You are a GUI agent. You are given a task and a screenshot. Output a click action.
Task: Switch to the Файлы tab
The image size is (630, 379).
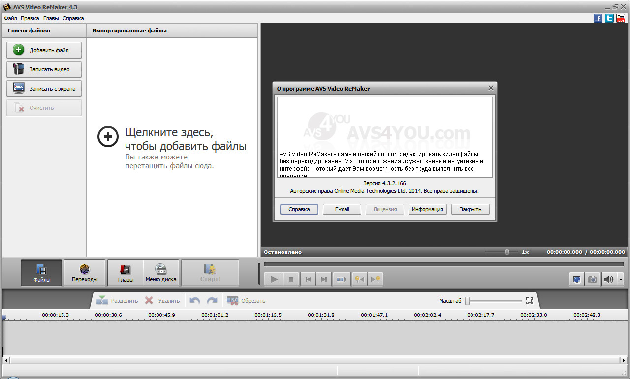click(41, 273)
